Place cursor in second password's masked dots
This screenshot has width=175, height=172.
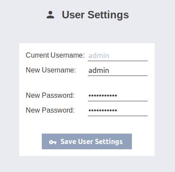click(x=103, y=110)
